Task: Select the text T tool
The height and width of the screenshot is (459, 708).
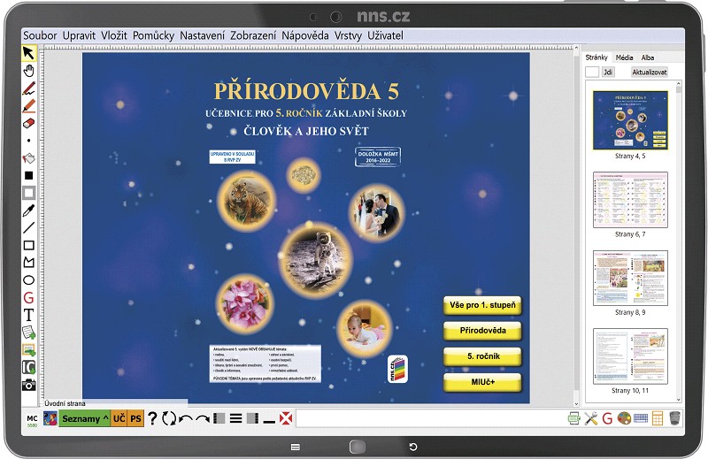Action: (28, 315)
